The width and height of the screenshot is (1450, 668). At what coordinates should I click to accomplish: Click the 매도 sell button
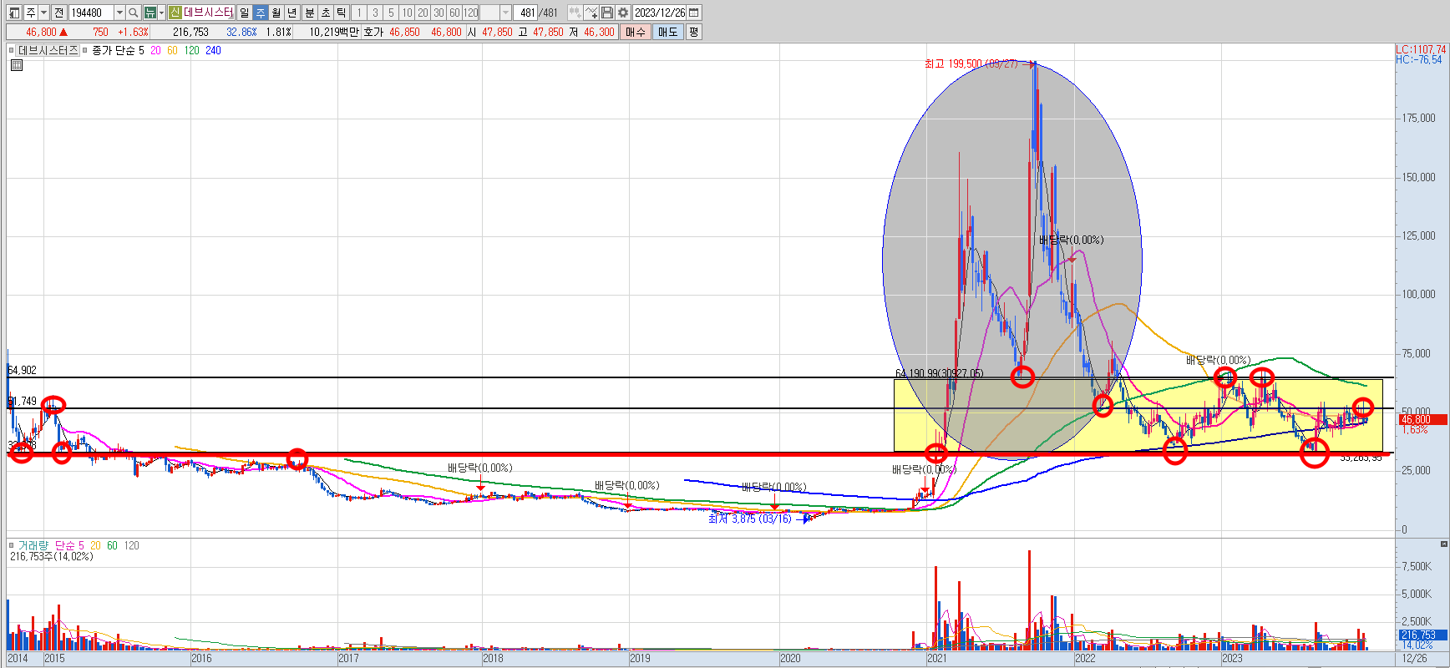668,32
